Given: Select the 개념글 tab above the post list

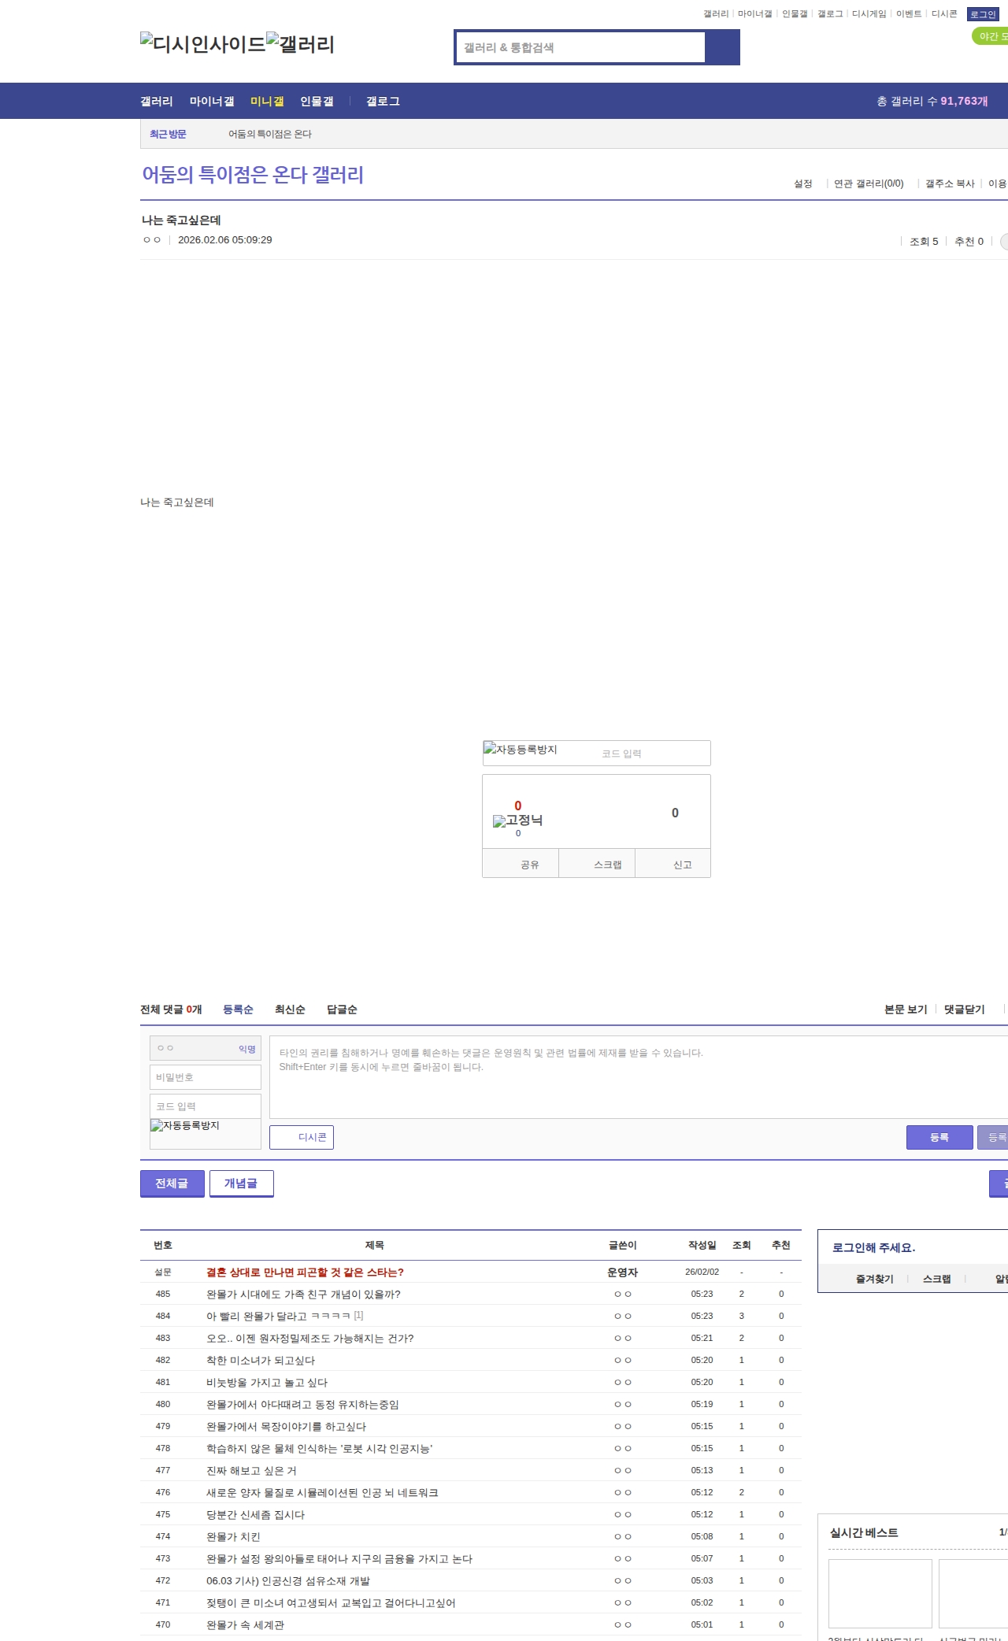Looking at the screenshot, I should point(241,1184).
